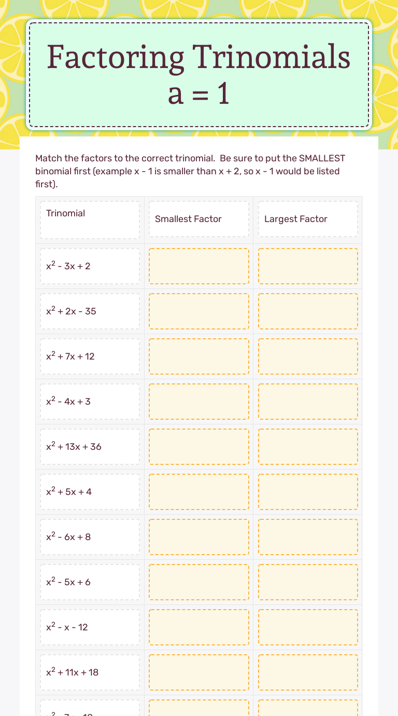Screen dimensions: 398x716
Task: Click the Trinomial column header cell
Action: (x=90, y=219)
